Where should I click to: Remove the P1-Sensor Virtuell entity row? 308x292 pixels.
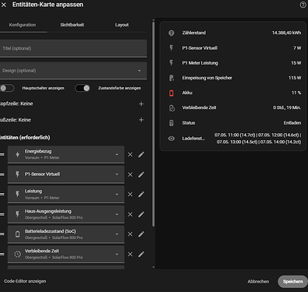pyautogui.click(x=130, y=174)
